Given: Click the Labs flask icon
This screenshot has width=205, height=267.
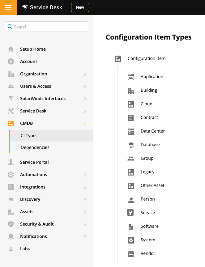Looking at the screenshot, I should tap(11, 249).
